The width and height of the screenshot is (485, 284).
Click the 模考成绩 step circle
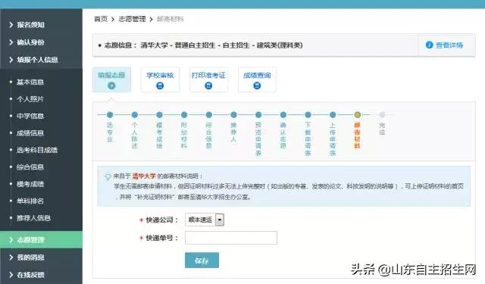click(x=159, y=114)
